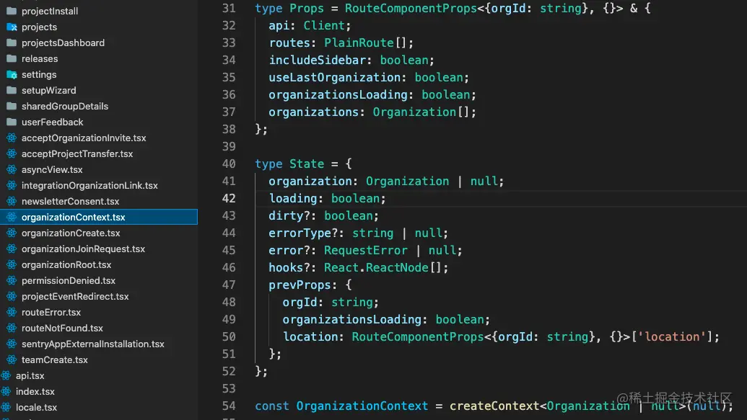The width and height of the screenshot is (747, 420).
Task: Expand the projects folder
Action: pos(39,27)
